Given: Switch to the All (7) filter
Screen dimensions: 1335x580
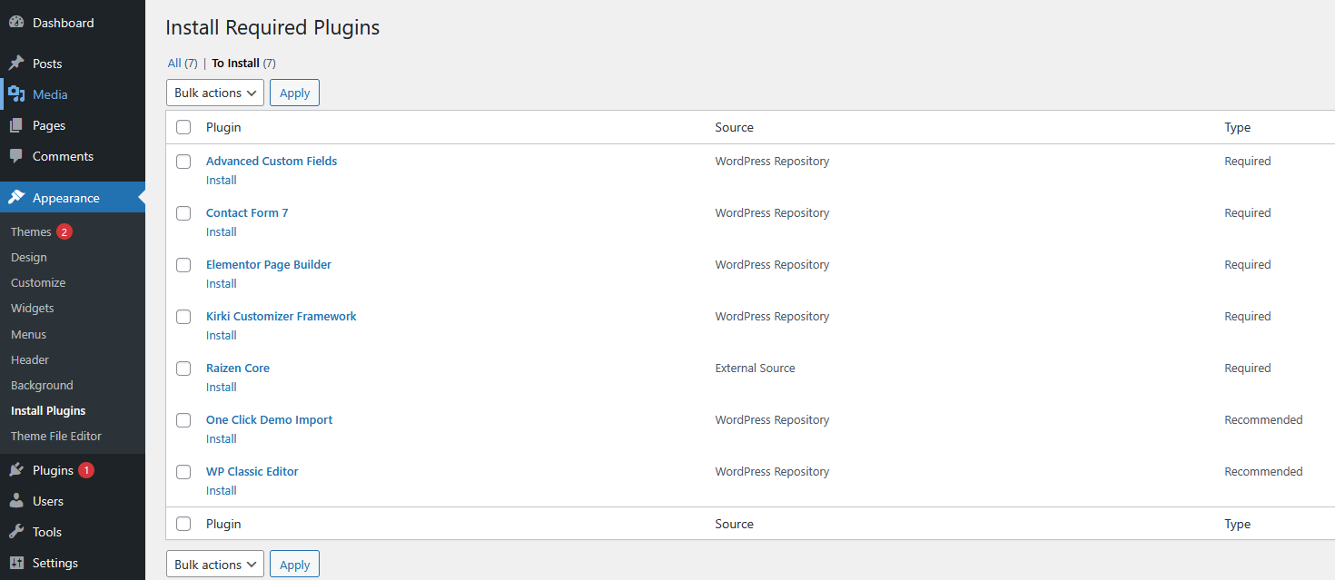Looking at the screenshot, I should pyautogui.click(x=174, y=64).
